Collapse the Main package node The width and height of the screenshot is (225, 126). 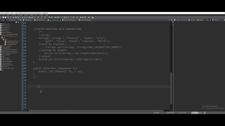click(2, 40)
